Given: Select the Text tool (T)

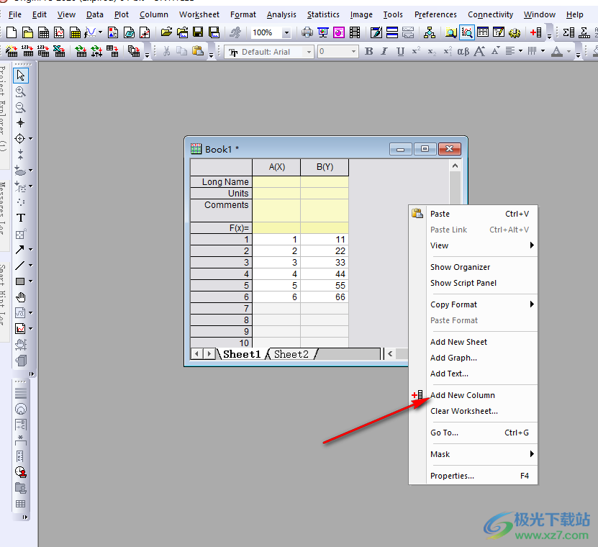Looking at the screenshot, I should [21, 218].
